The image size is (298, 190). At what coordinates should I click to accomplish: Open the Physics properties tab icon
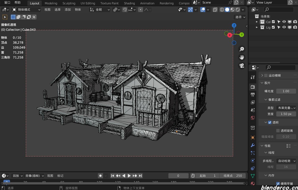(252, 161)
